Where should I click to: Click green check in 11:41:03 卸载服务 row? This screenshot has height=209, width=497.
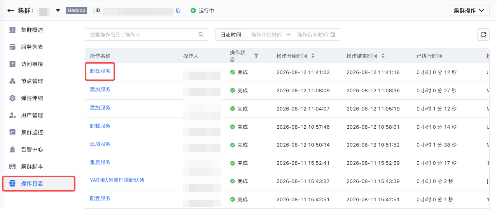click(x=233, y=72)
